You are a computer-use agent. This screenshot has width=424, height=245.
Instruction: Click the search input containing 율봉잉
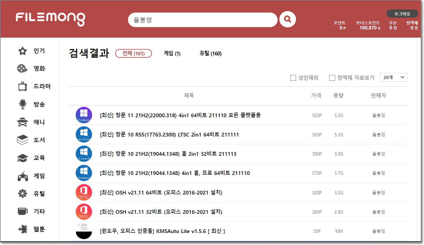coord(203,20)
